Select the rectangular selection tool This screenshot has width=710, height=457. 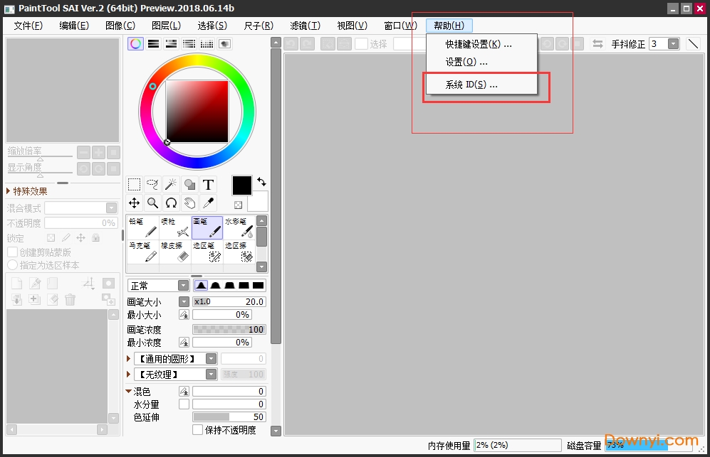pos(134,185)
